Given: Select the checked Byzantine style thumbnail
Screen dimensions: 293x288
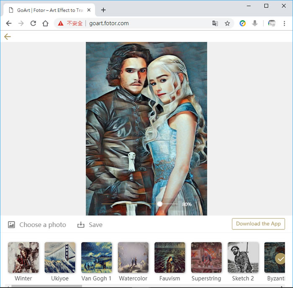Looking at the screenshot, I should click(x=275, y=257).
